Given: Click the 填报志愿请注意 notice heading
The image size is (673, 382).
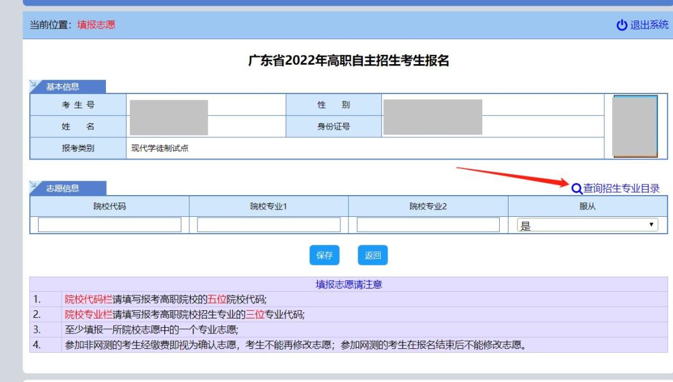Looking at the screenshot, I should tap(348, 284).
